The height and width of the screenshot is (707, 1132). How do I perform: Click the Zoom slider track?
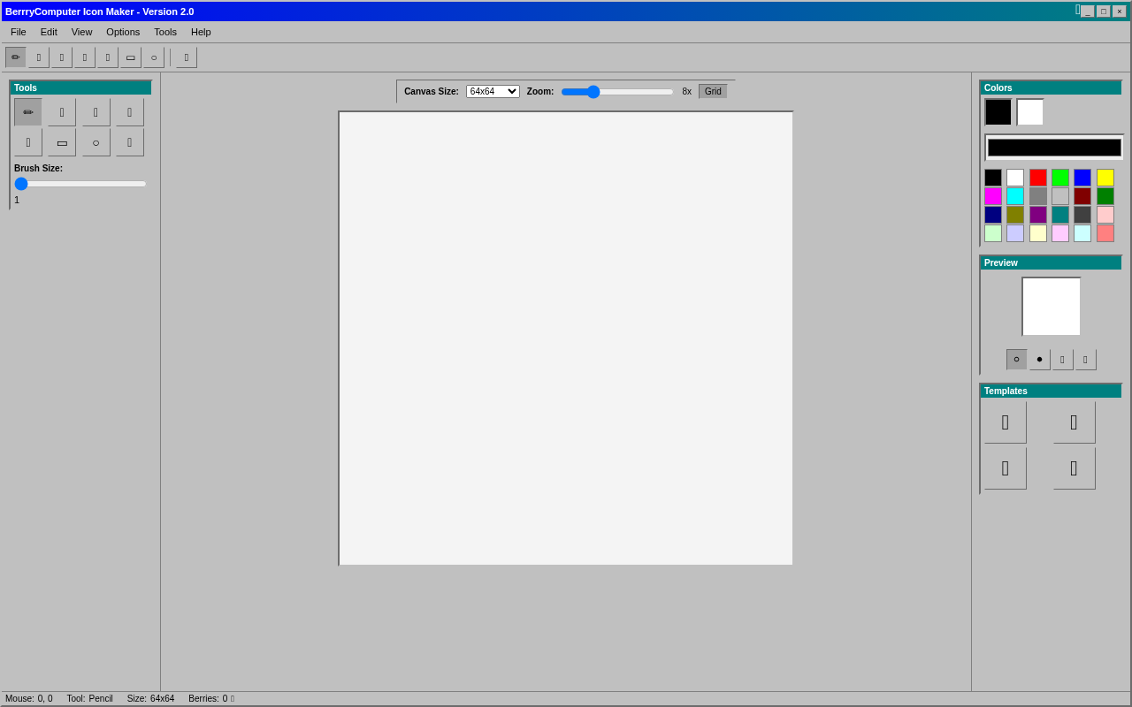tap(617, 92)
